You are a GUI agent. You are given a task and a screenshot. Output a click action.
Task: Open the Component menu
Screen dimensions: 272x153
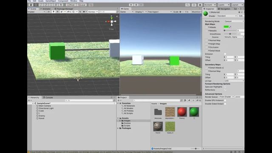tap(63, 1)
